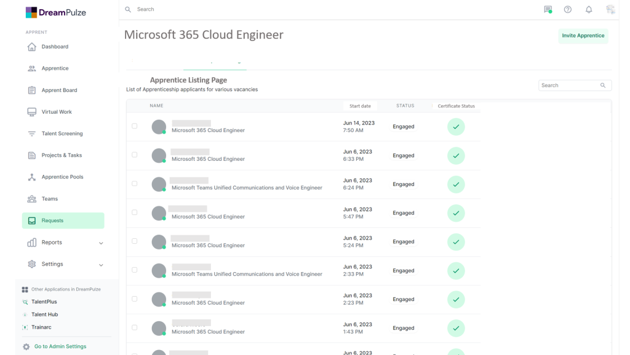Image resolution: width=630 pixels, height=355 pixels.
Task: Select checkbox for Jun 6 6:33 PM applicant
Action: click(x=135, y=155)
